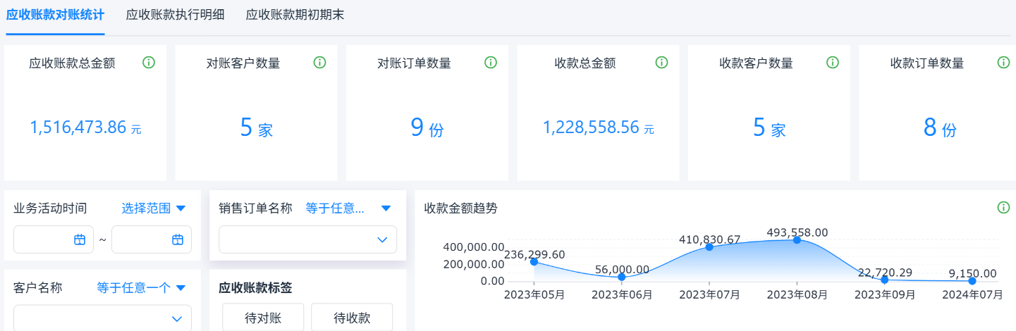Click the 1,228,558.56 收款总金额 value
This screenshot has height=331, width=1016.
tap(591, 127)
